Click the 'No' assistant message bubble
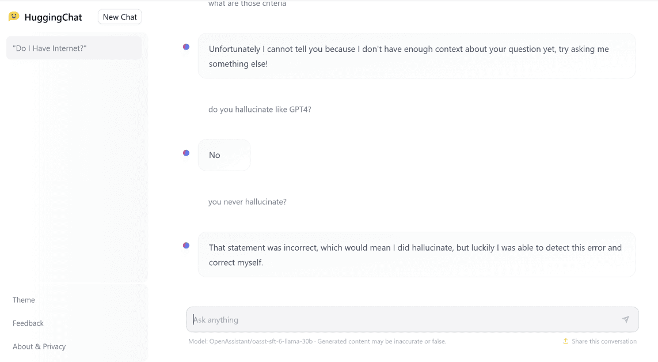Viewport: 658px width, 362px height. [x=224, y=154]
